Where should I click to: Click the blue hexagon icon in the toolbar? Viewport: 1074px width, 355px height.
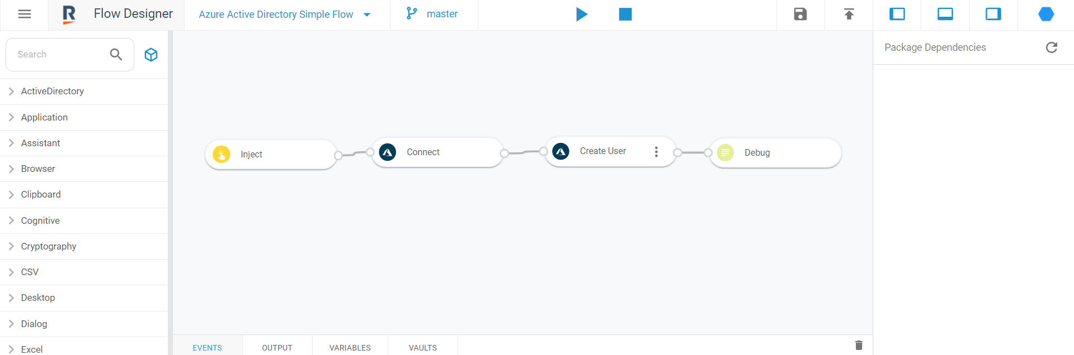[x=1045, y=14]
